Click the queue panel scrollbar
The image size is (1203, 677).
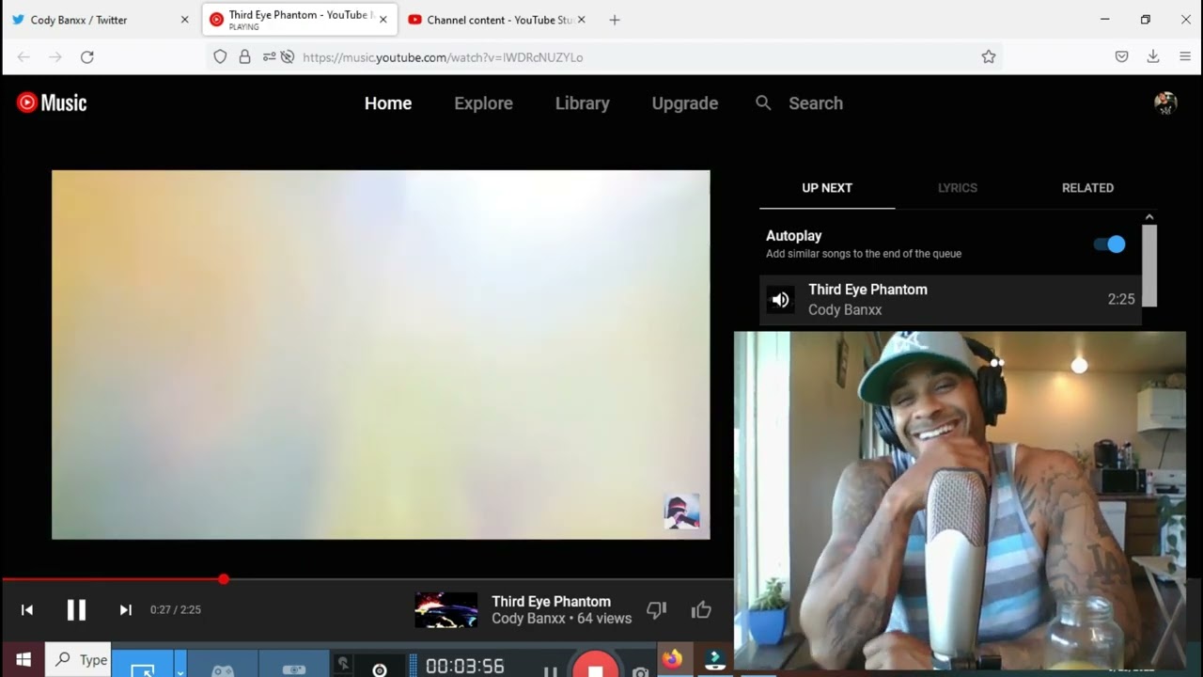(x=1149, y=265)
